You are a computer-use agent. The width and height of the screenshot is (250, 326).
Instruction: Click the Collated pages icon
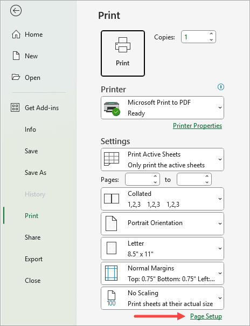(112, 199)
